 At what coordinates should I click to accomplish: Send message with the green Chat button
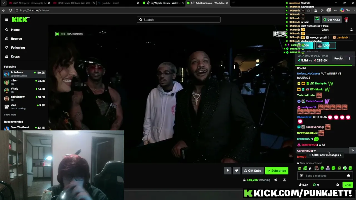tap(348, 185)
